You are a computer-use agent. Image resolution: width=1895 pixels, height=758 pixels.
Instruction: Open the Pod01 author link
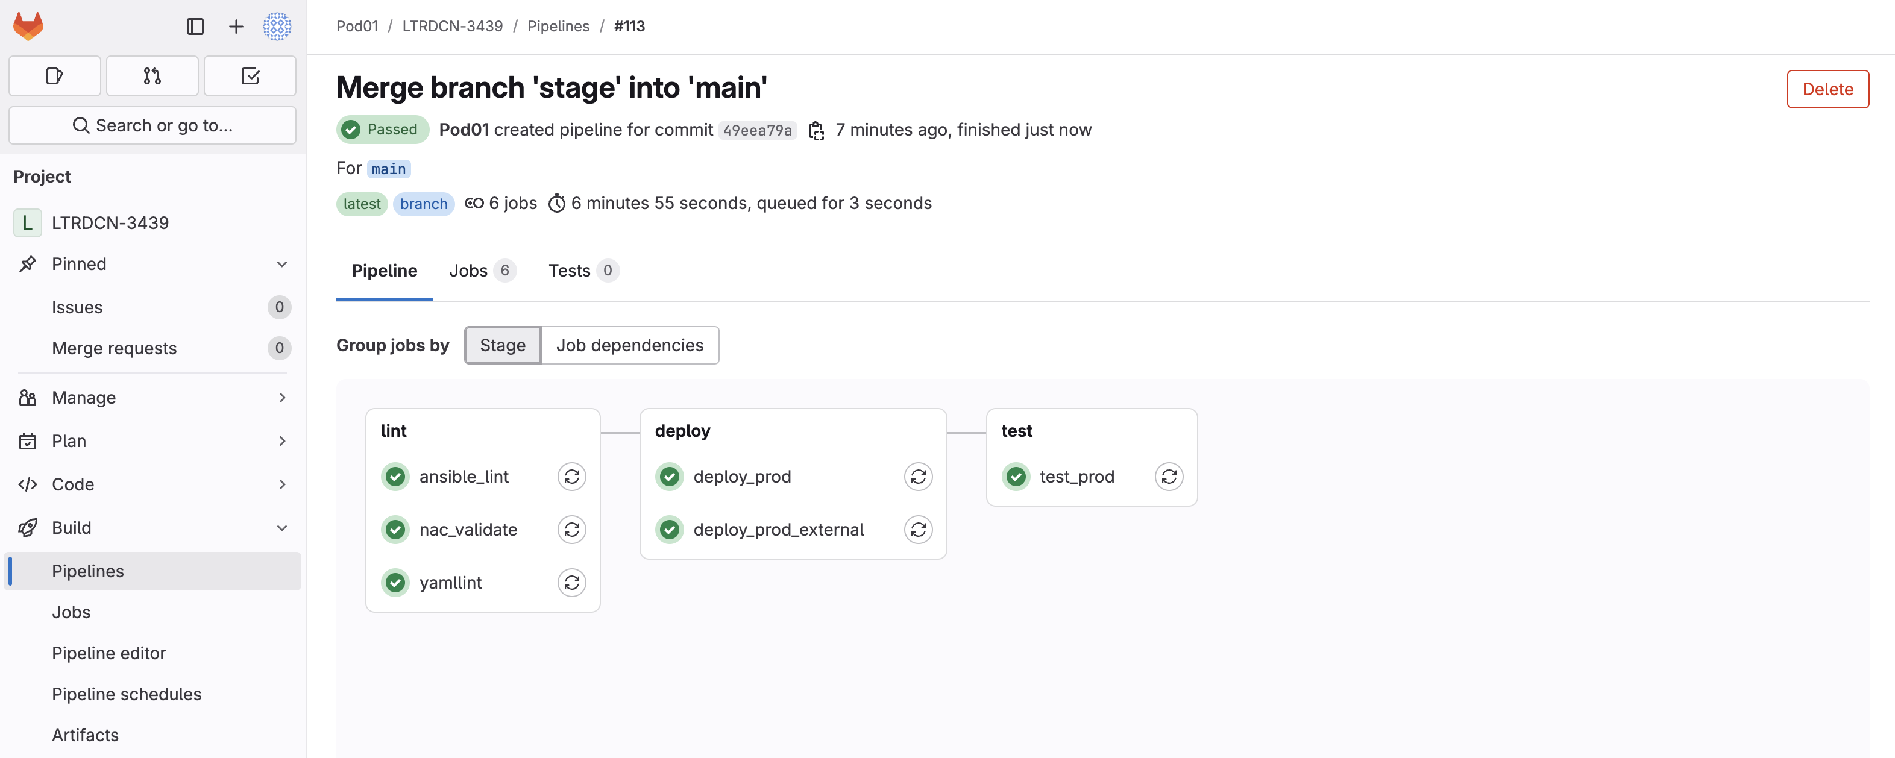(464, 130)
